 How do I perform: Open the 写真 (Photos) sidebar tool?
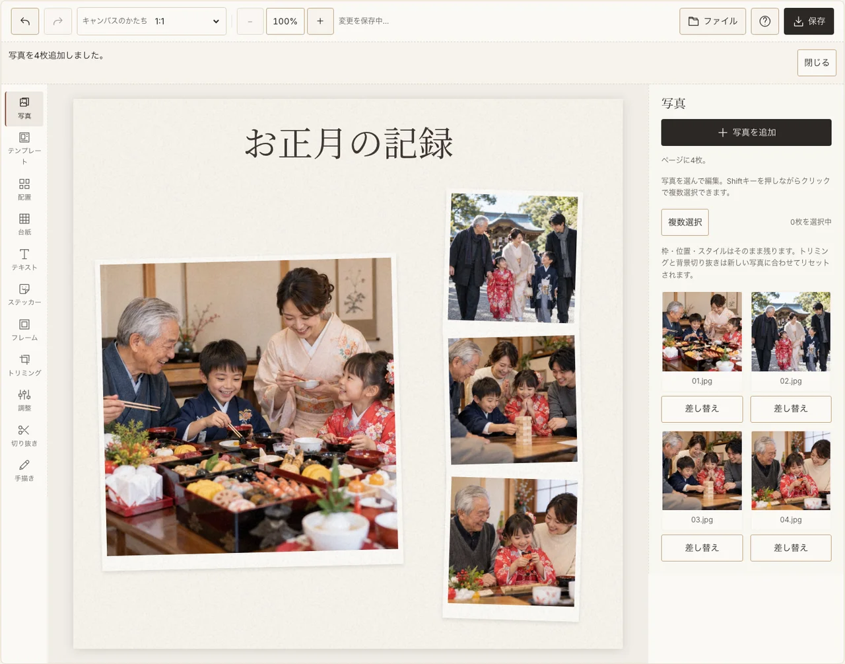tap(24, 108)
